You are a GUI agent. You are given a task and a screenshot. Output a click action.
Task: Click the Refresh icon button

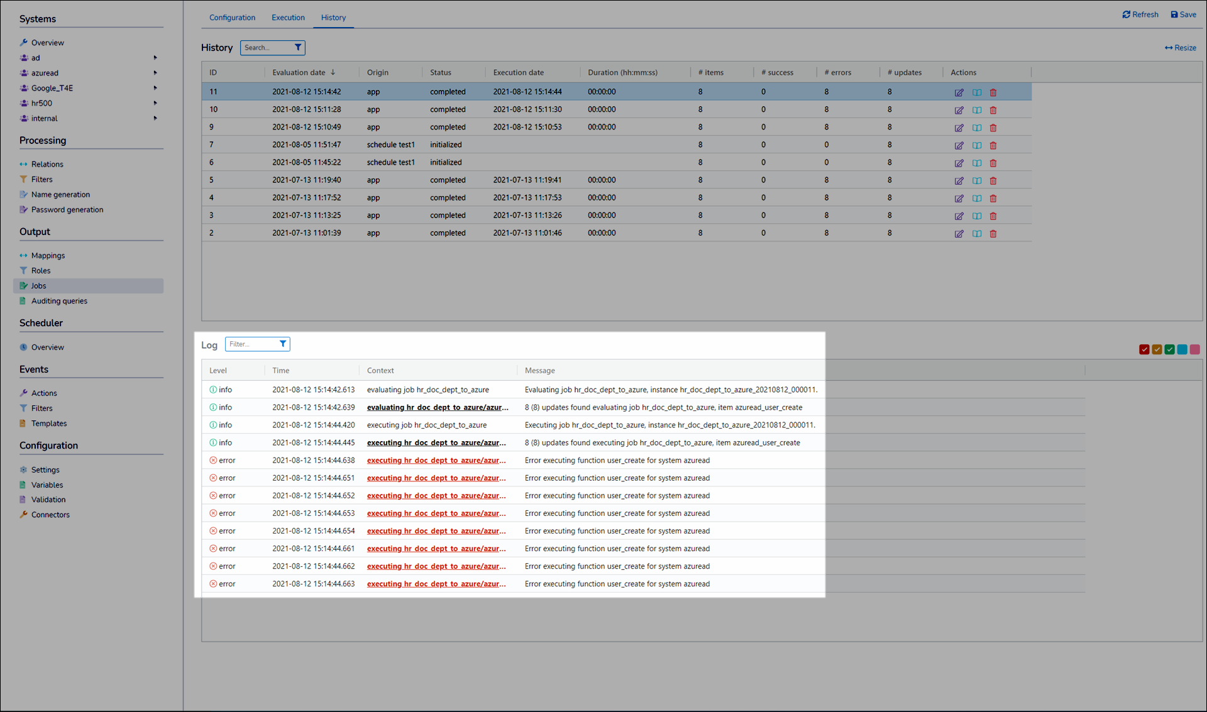[x=1126, y=14]
